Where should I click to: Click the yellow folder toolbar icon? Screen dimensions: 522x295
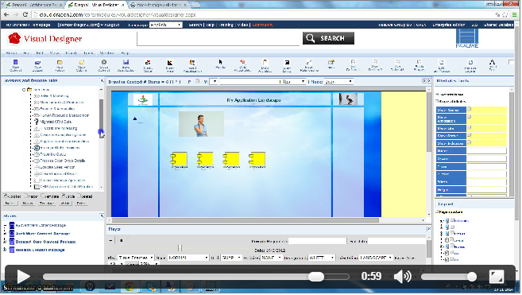tap(60, 65)
